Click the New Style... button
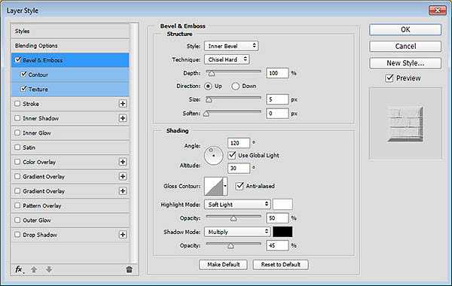 [405, 63]
